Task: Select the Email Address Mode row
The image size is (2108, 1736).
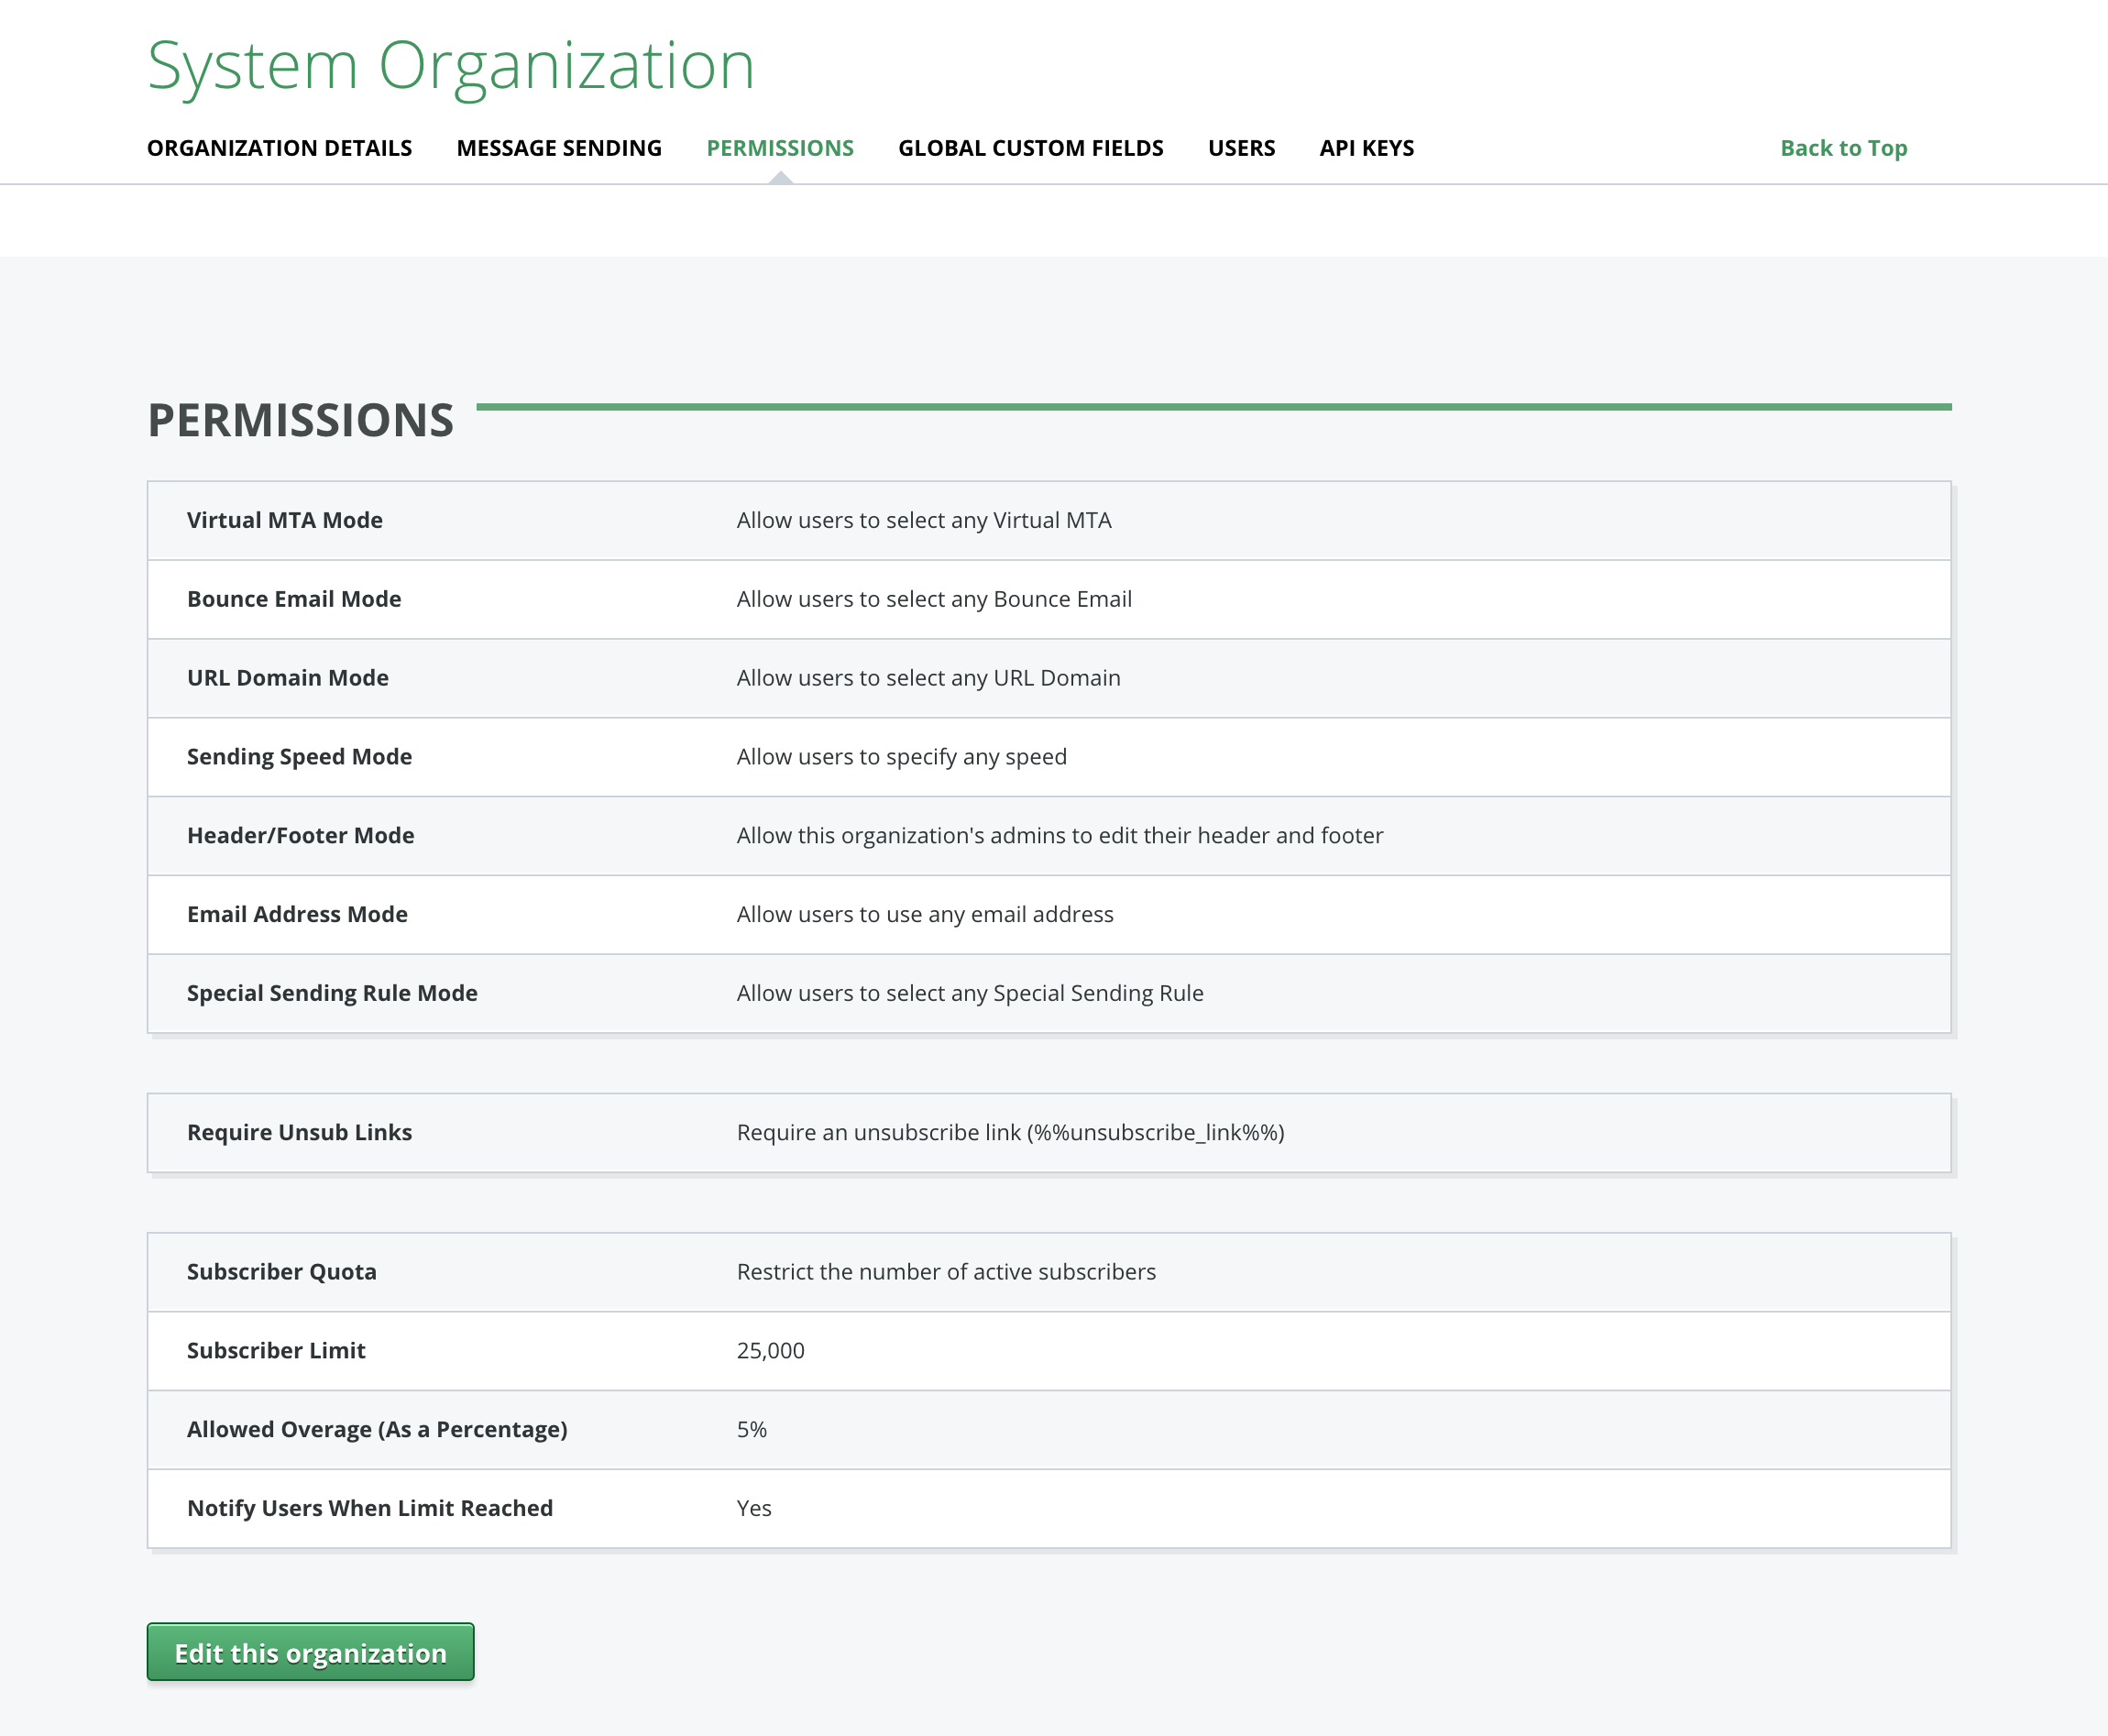Action: [296, 914]
